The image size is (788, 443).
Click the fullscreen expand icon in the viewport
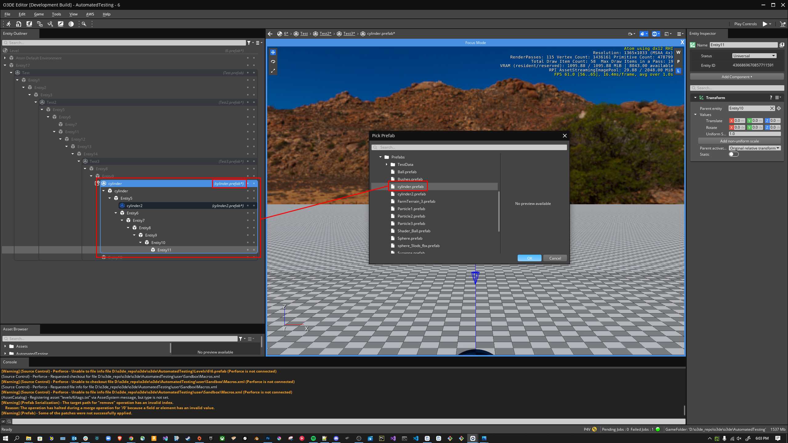(273, 71)
